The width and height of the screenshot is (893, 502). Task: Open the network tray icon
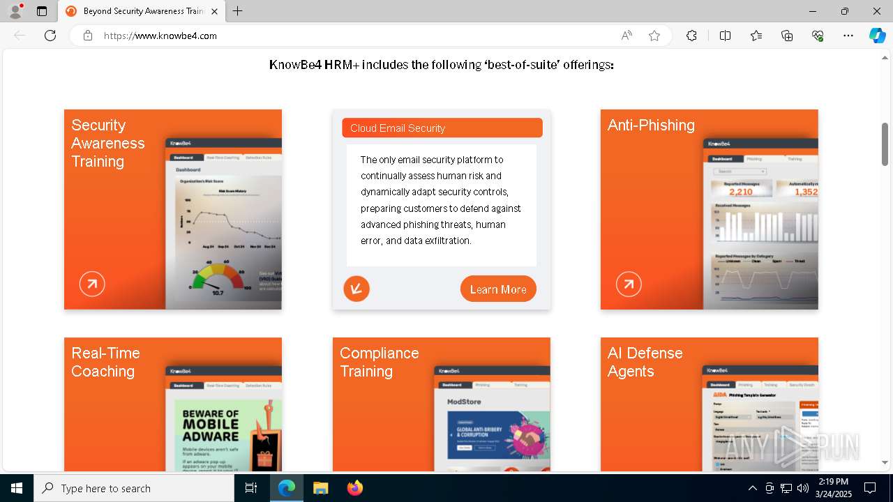point(786,488)
